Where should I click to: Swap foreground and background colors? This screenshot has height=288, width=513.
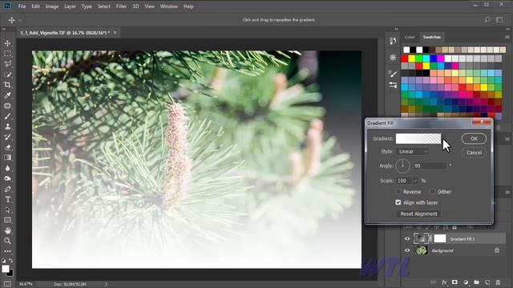10,260
